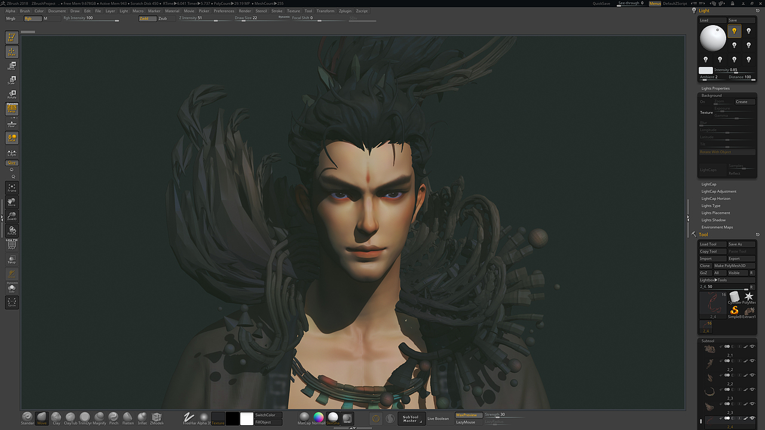
Task: Select the ClayTubes brush
Action: pyautogui.click(x=69, y=417)
